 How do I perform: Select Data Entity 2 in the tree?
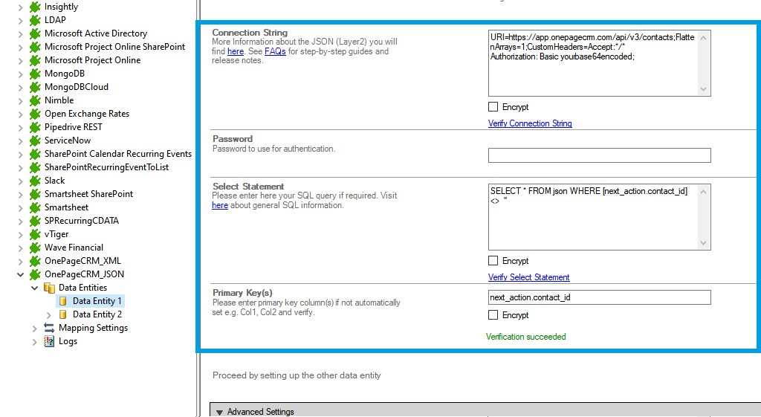(x=97, y=314)
